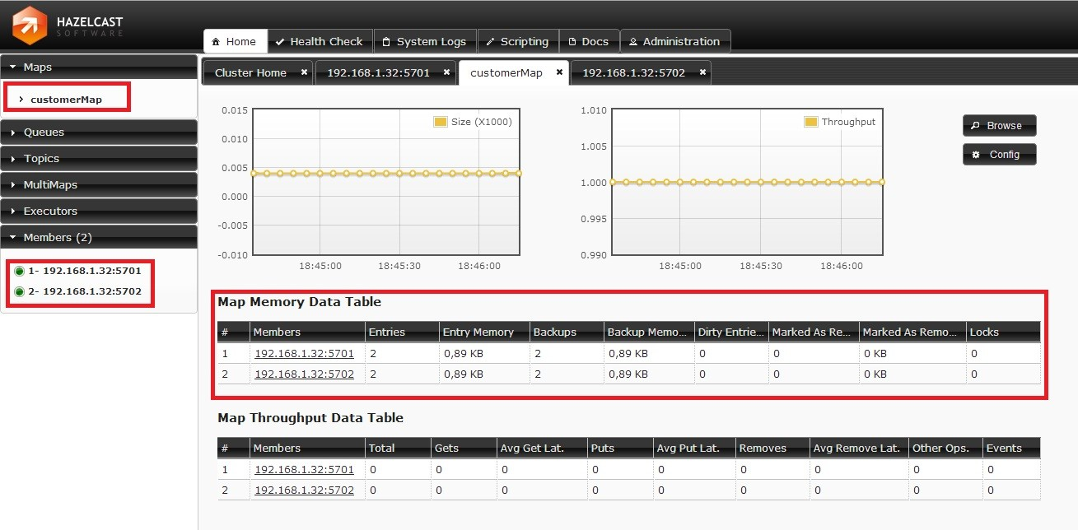Open 192.168.1.32:5702 link in Throughput table

[x=304, y=490]
